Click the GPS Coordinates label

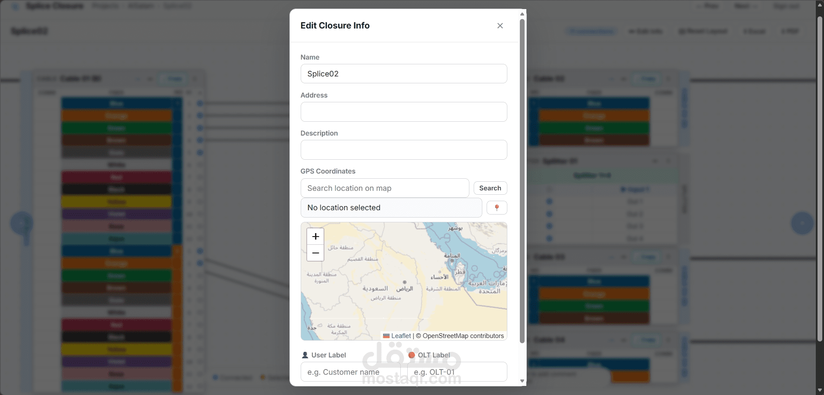[x=328, y=171]
